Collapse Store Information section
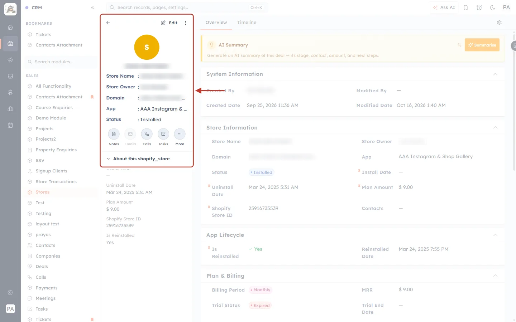 (495, 128)
